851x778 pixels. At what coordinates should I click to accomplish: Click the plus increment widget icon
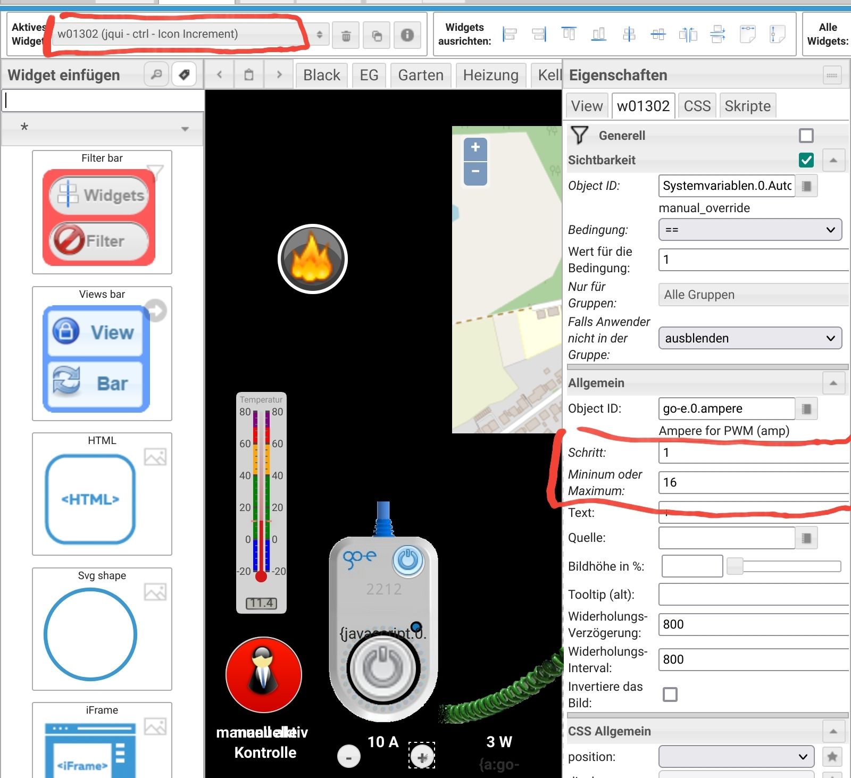[422, 756]
